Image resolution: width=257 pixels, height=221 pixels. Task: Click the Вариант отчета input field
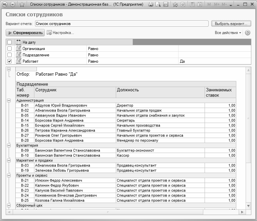[x=122, y=24]
